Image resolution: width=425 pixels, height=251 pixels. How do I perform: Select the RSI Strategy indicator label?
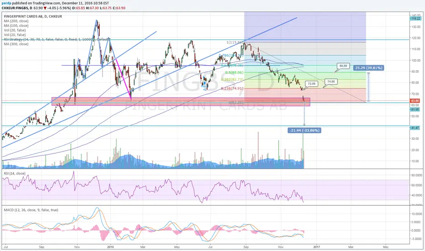coord(57,39)
